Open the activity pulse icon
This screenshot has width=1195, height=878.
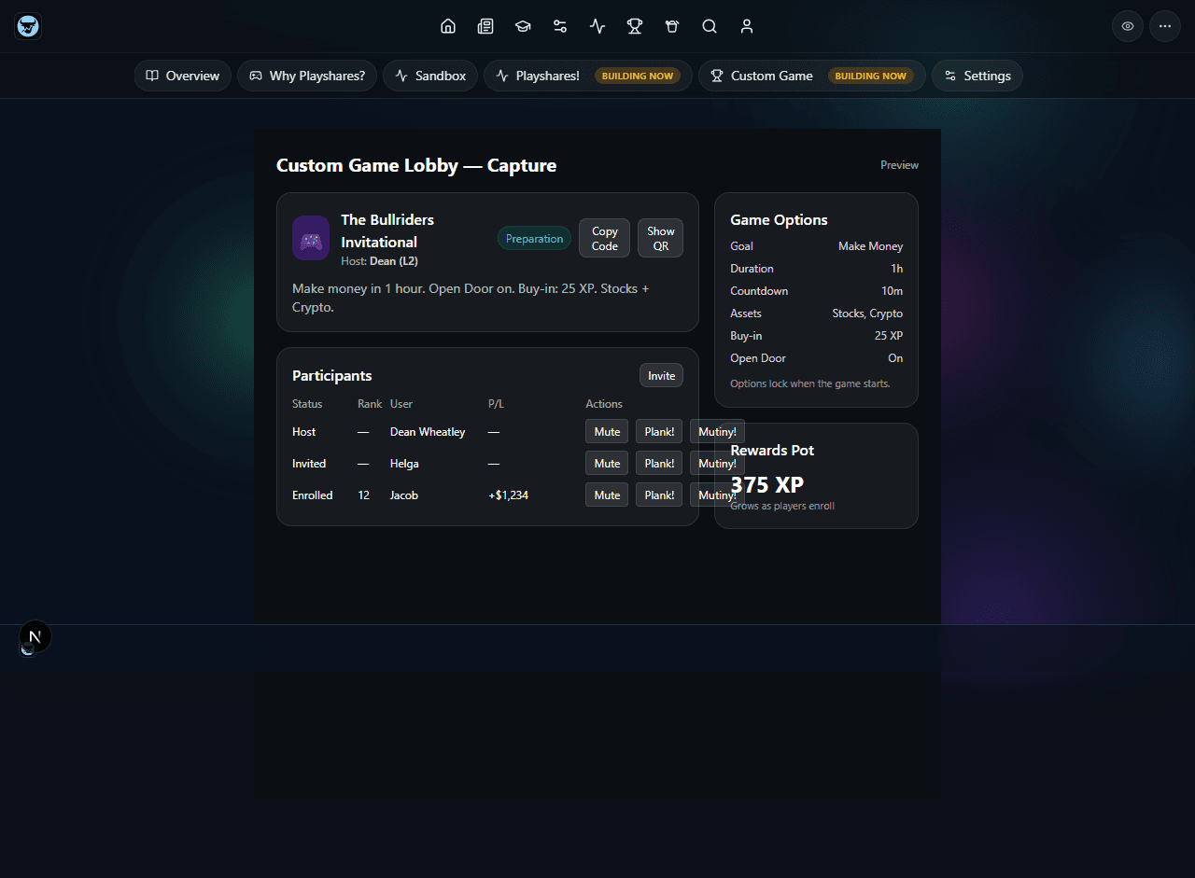click(x=597, y=26)
